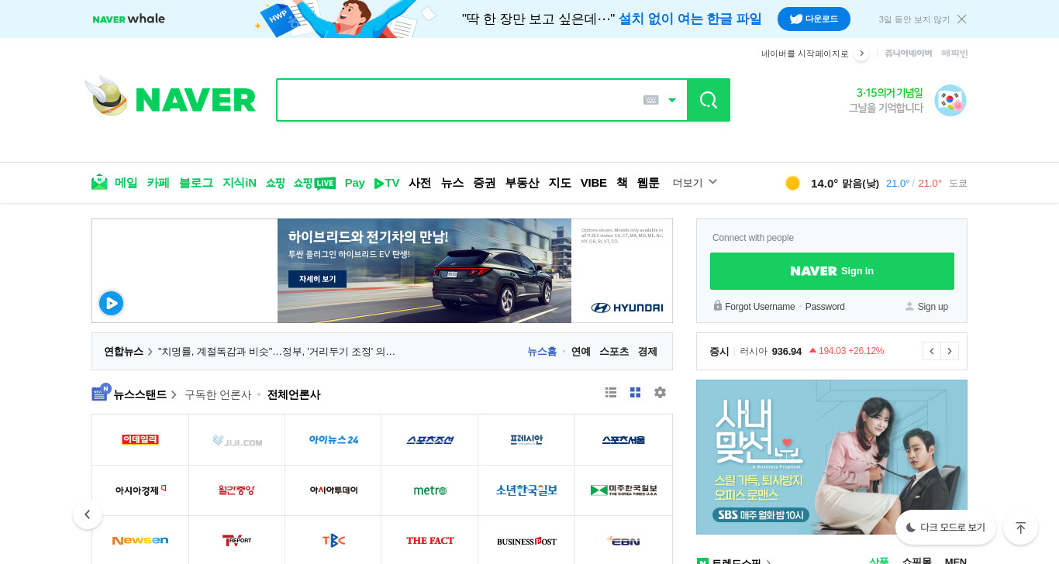The image size is (1059, 564).
Task: Click the Sign up link
Action: coord(926,307)
